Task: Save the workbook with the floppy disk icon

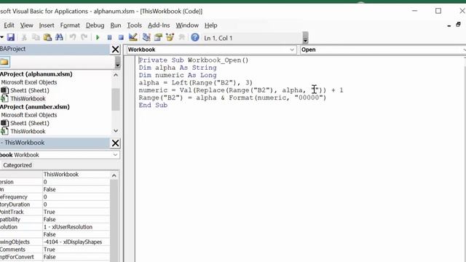Action: [x=11, y=37]
